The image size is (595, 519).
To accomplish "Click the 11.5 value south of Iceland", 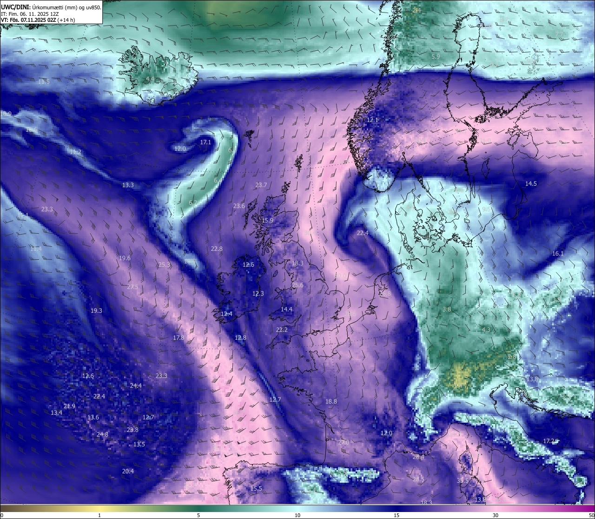I will (x=44, y=81).
